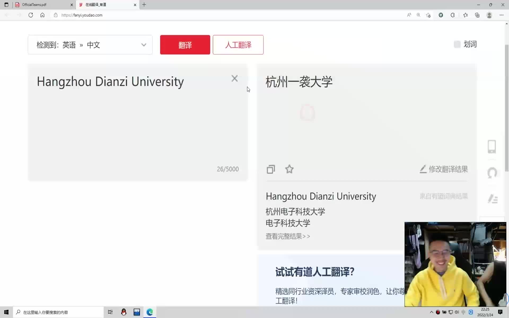Click the 人工翻译 button

click(x=238, y=45)
